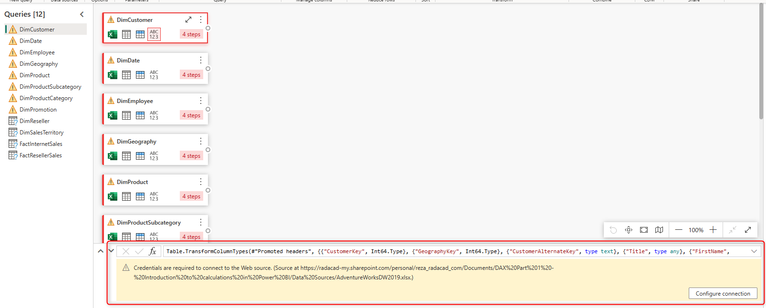Open the step list chevron beside formula bar
Viewport: 766px width, 308px height.
pyautogui.click(x=111, y=251)
